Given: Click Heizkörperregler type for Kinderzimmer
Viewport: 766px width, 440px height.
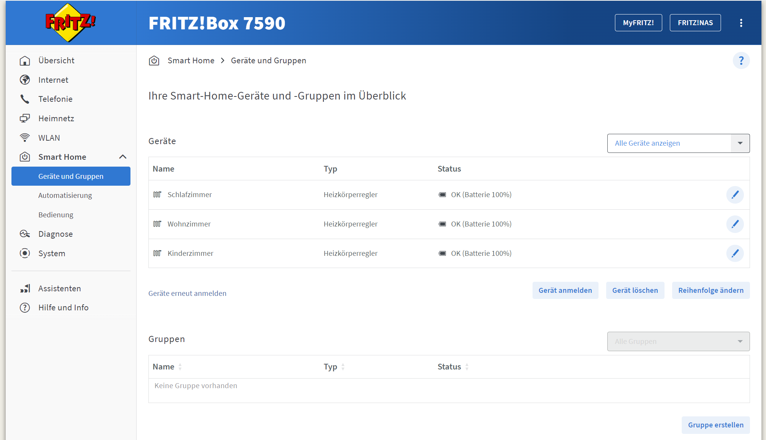Looking at the screenshot, I should point(350,253).
